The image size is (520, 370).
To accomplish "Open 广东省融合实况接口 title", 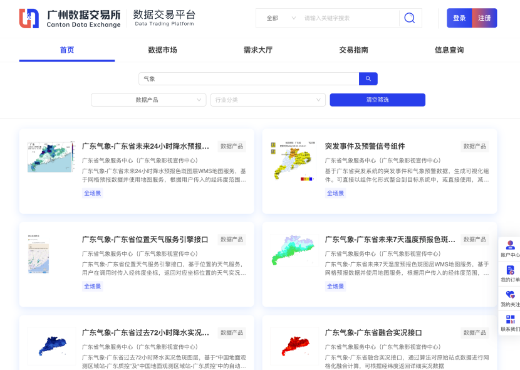I will pyautogui.click(x=373, y=333).
